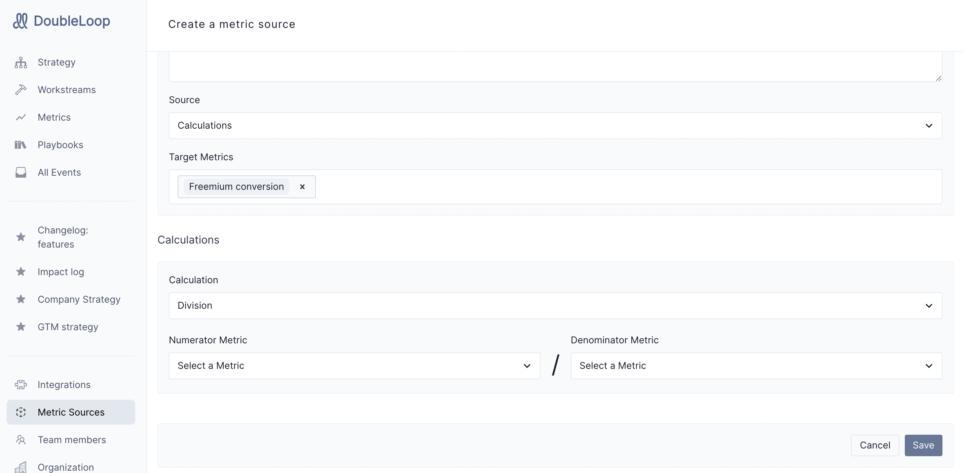
Task: Open Team members page
Action: point(71,440)
